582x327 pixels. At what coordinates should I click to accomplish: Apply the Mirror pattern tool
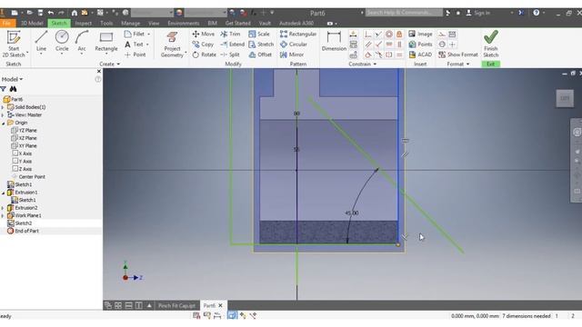292,54
